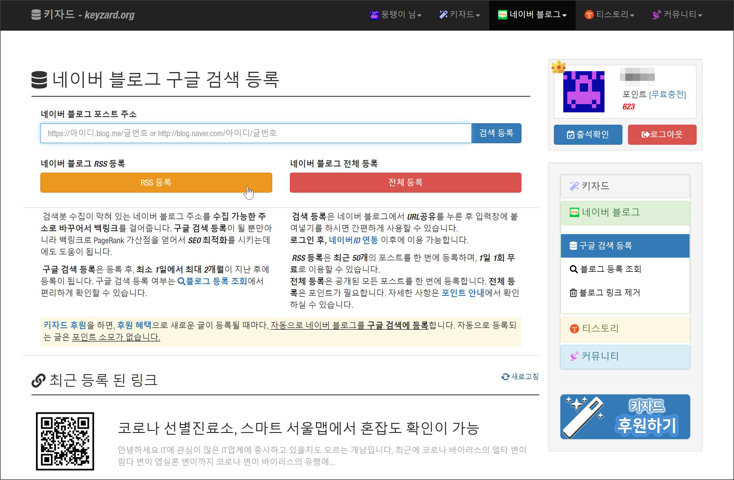
Task: Expand the 티스토리 navbar dropdown
Action: pyautogui.click(x=609, y=14)
